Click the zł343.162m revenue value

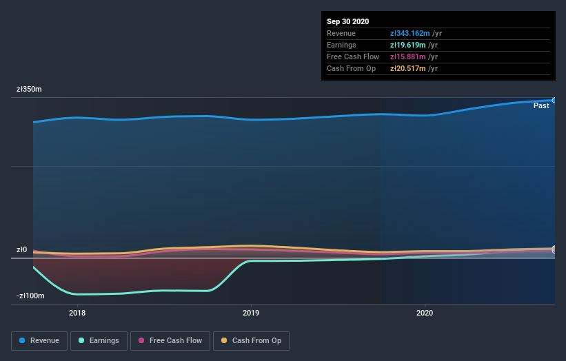pos(410,33)
